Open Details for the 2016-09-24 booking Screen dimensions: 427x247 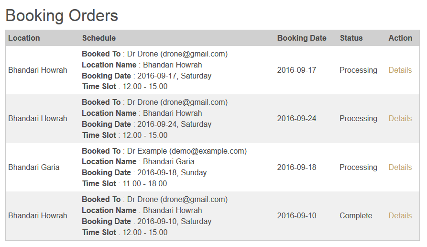click(400, 119)
